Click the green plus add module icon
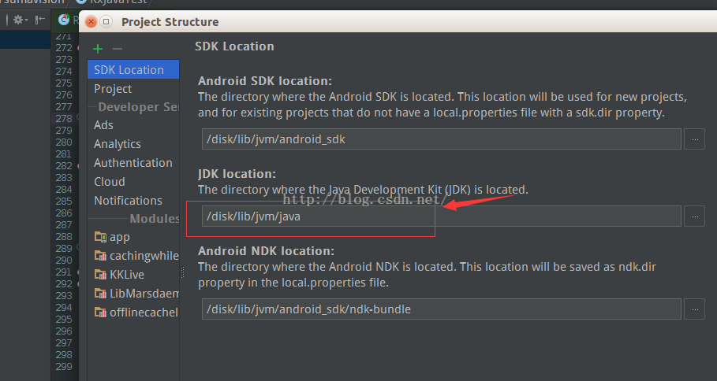Viewport: 717px width, 381px height. [x=97, y=49]
